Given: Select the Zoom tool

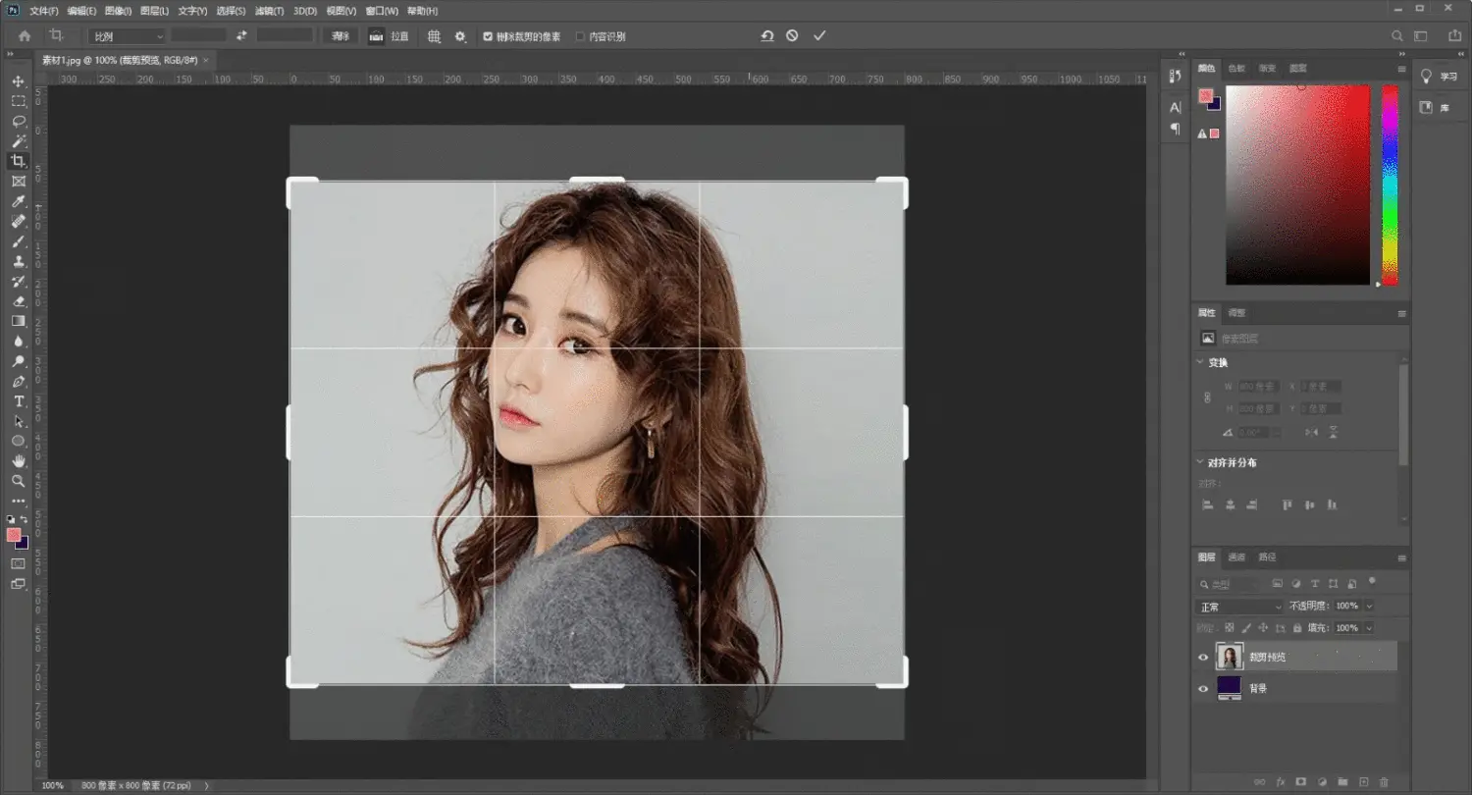Looking at the screenshot, I should 18,481.
